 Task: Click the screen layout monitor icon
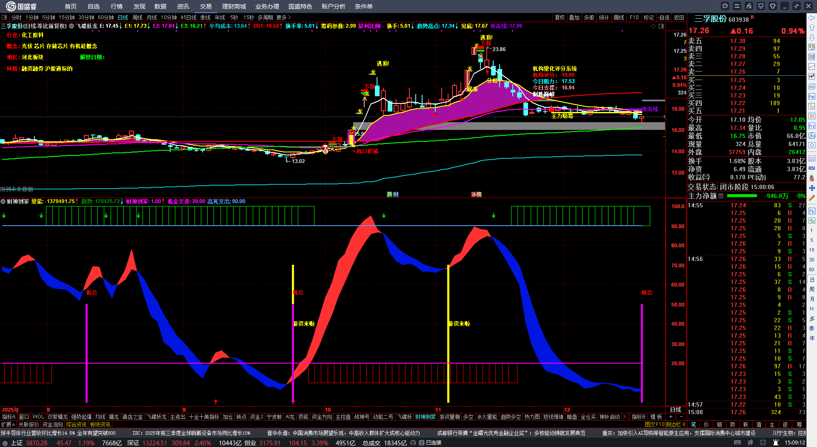click(761, 6)
